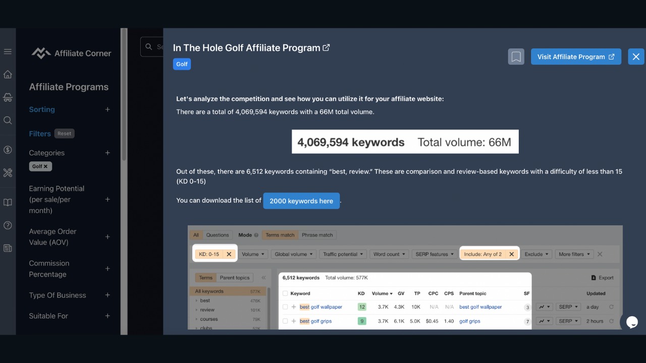Expand Earning Potential filter
Image resolution: width=646 pixels, height=363 pixels.
(x=107, y=200)
